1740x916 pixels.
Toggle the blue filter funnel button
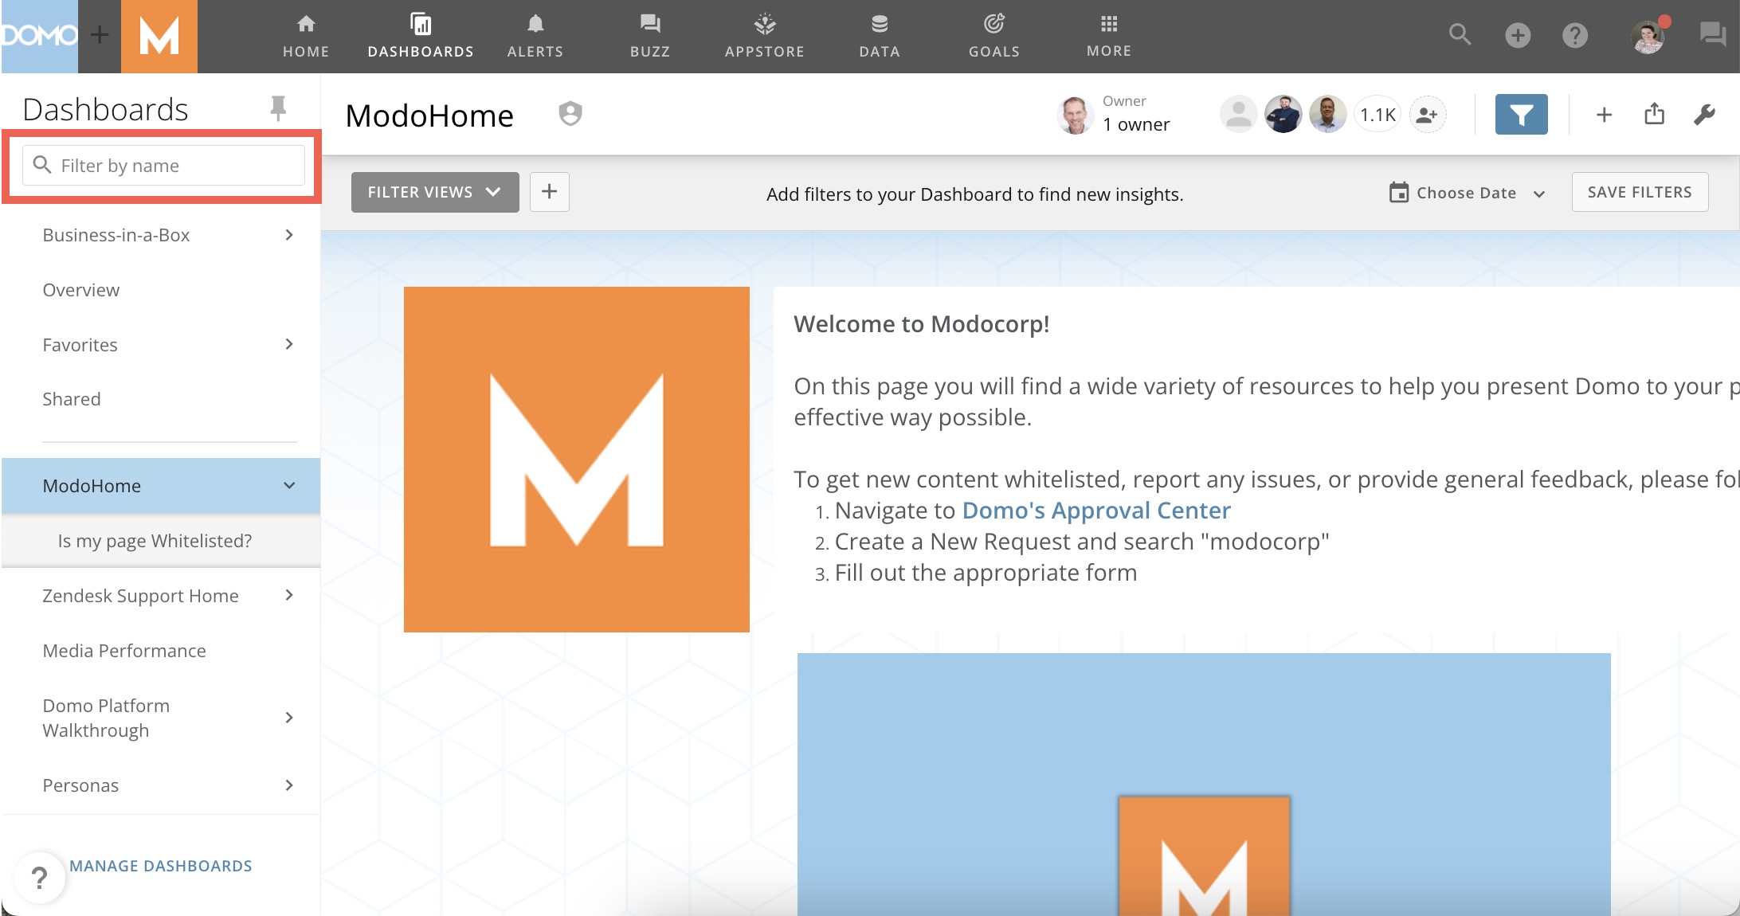pyautogui.click(x=1521, y=115)
